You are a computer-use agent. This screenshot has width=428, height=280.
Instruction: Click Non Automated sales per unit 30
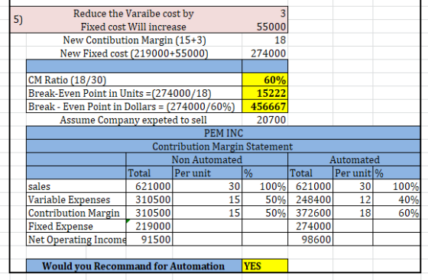pyautogui.click(x=207, y=186)
